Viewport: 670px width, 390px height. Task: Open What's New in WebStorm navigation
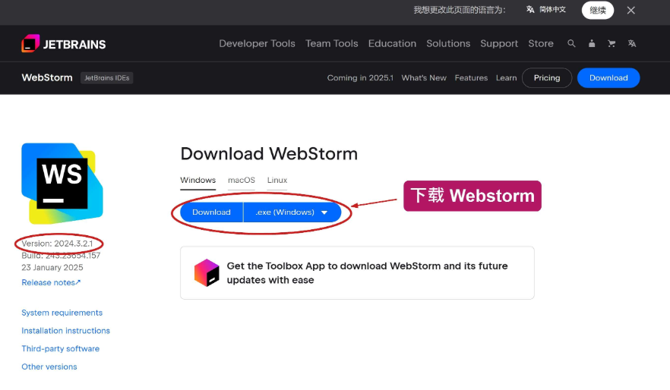(424, 77)
